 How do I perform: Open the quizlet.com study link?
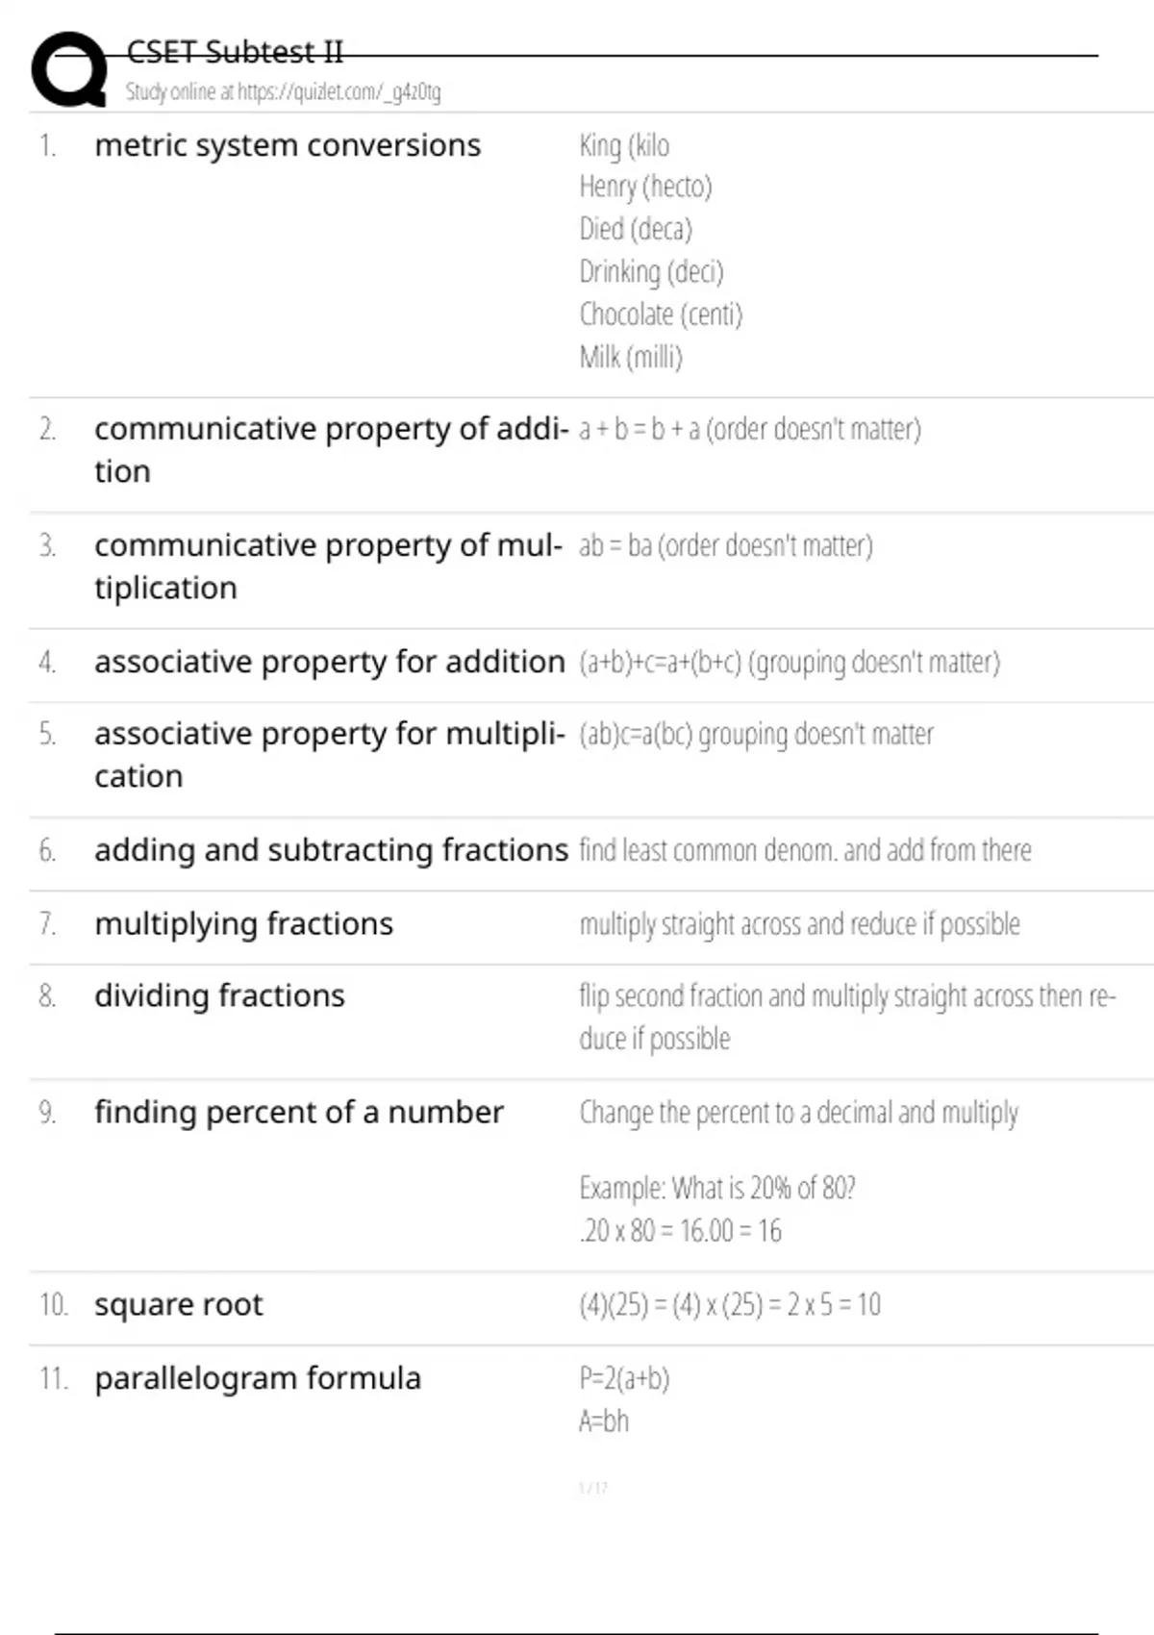point(284,92)
